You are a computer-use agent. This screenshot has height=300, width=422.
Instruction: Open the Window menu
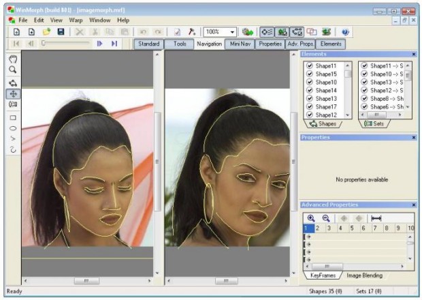[100, 20]
